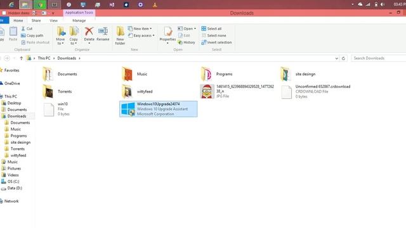Click Select none in the ribbon
The width and height of the screenshot is (406, 228).
pos(214,35)
